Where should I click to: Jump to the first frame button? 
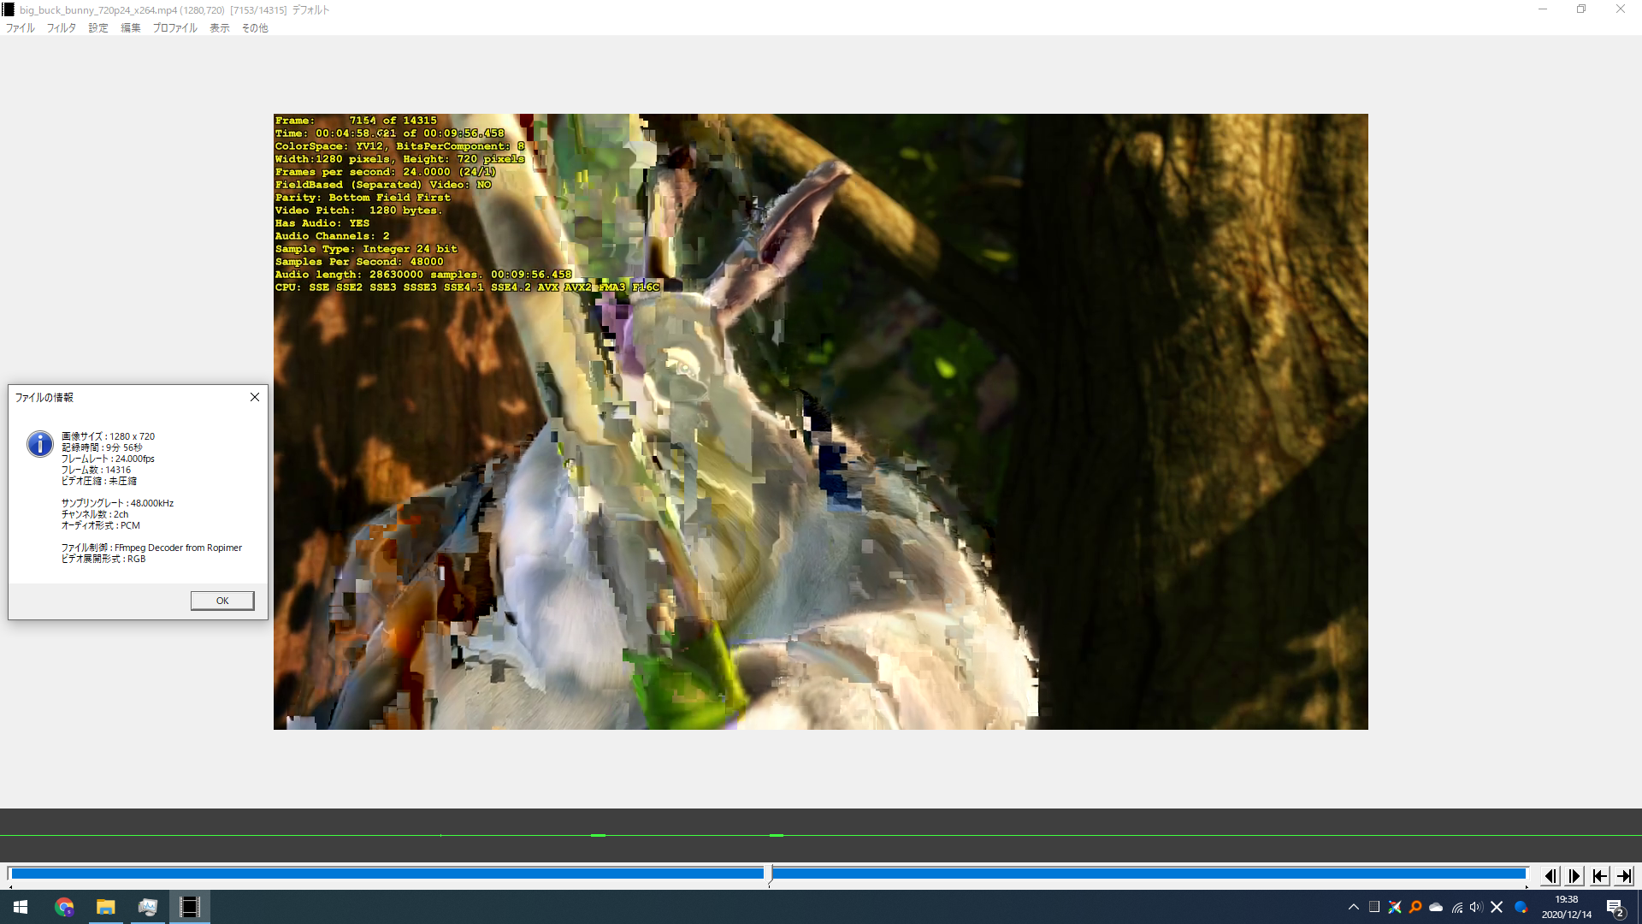pyautogui.click(x=1599, y=876)
